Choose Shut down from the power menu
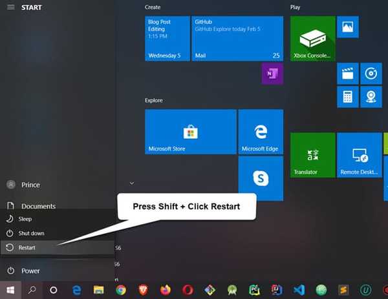 58,233
